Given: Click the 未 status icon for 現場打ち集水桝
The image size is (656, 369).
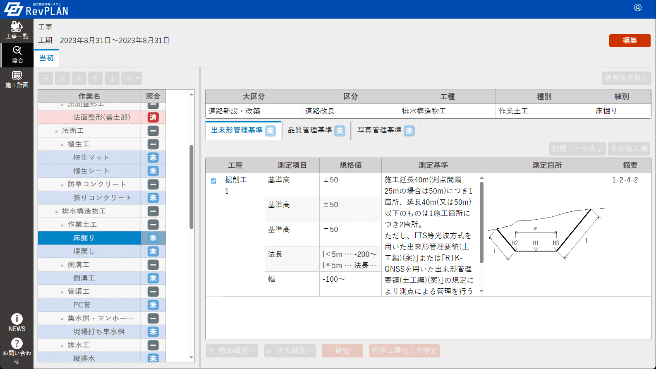Looking at the screenshot, I should click(153, 332).
